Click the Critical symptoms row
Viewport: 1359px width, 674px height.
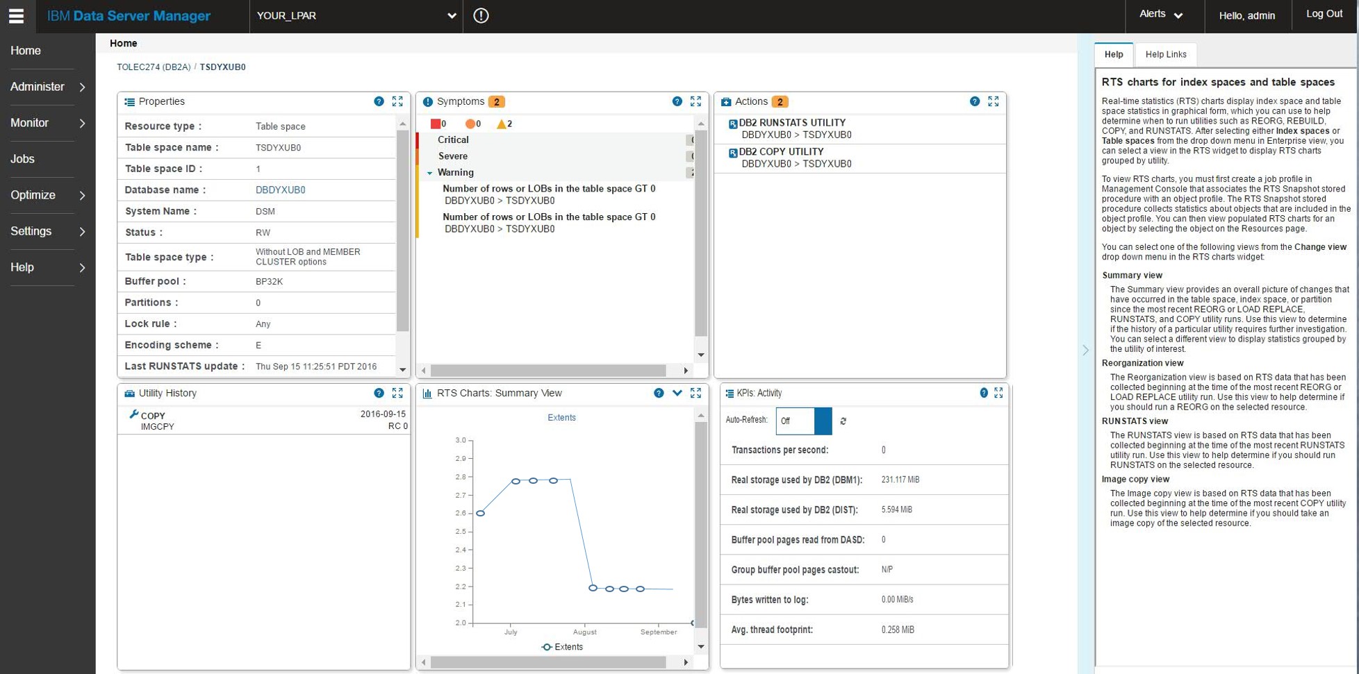pyautogui.click(x=554, y=140)
